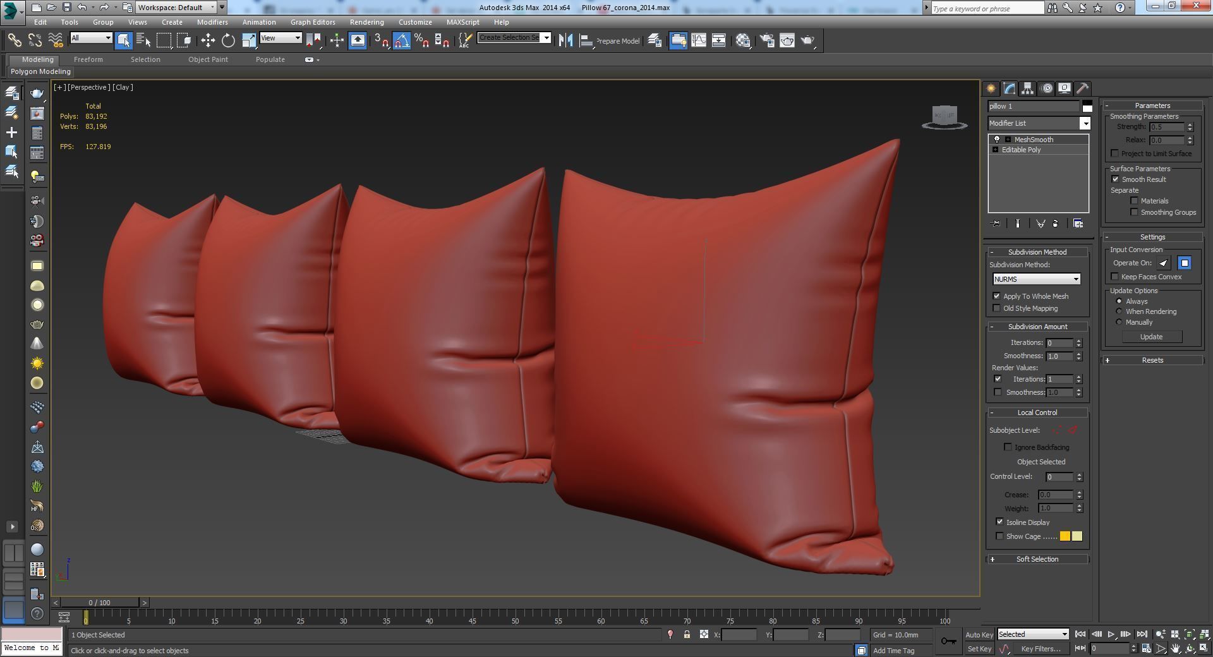This screenshot has width=1213, height=657.
Task: Select Manually update option
Action: tap(1119, 322)
